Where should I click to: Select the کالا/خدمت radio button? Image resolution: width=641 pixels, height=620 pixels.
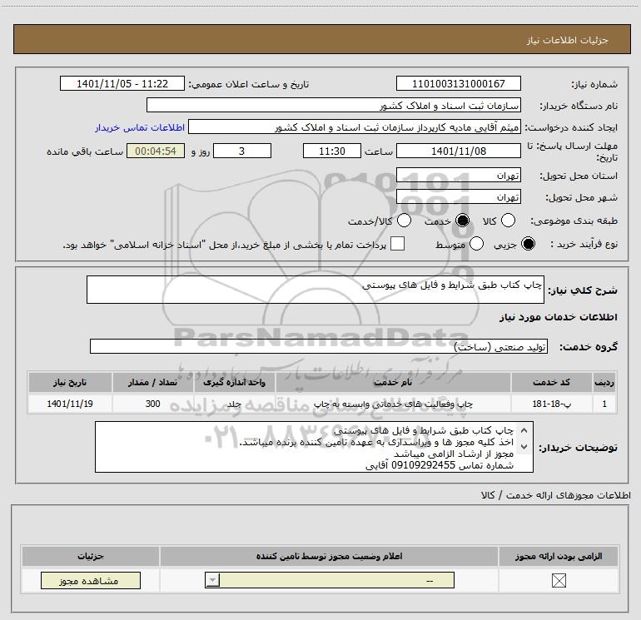coord(404,221)
